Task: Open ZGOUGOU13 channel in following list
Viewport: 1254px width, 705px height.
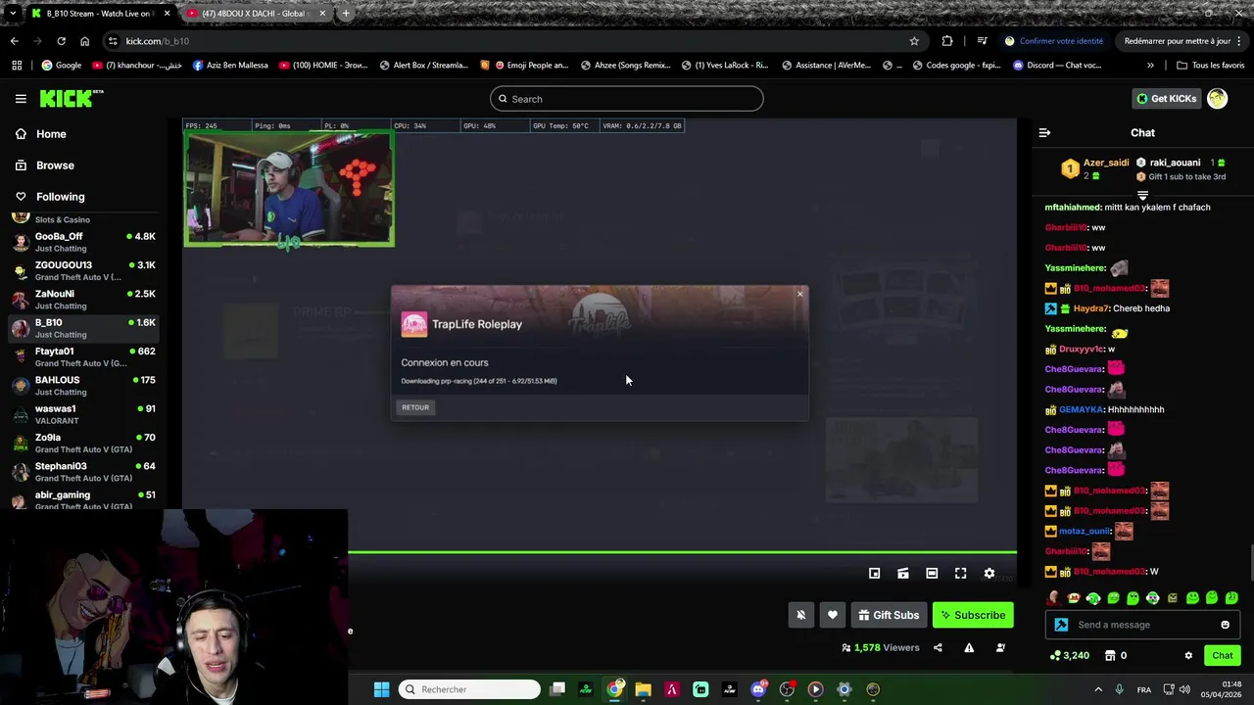Action: point(84,271)
